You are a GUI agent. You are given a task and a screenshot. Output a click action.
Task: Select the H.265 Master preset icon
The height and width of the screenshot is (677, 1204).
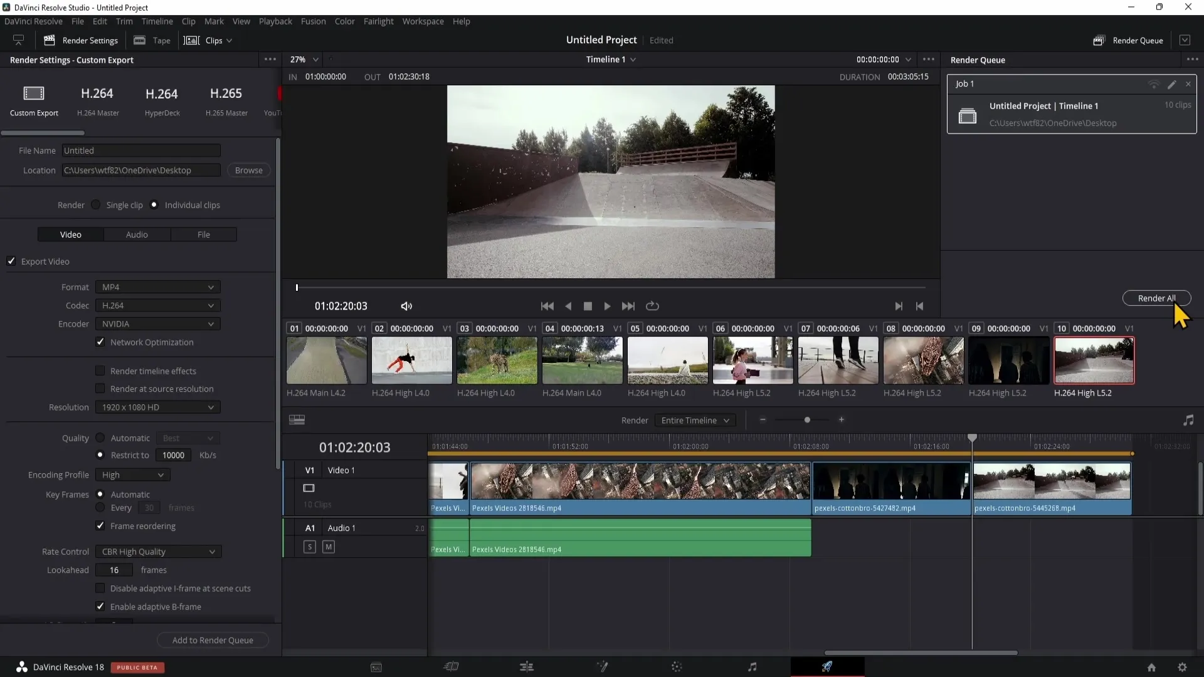[226, 93]
